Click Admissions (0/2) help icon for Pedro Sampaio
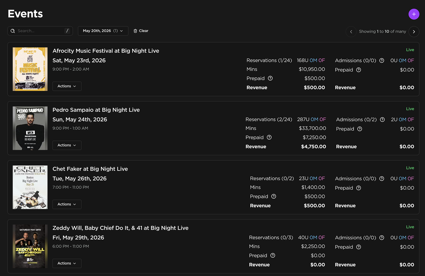Screen dimensions: 425x276 point(382,120)
